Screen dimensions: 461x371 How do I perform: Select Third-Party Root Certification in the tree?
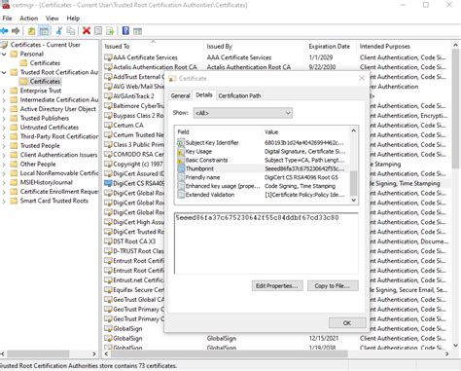click(x=59, y=136)
